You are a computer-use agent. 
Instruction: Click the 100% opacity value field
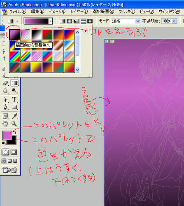(x=167, y=21)
